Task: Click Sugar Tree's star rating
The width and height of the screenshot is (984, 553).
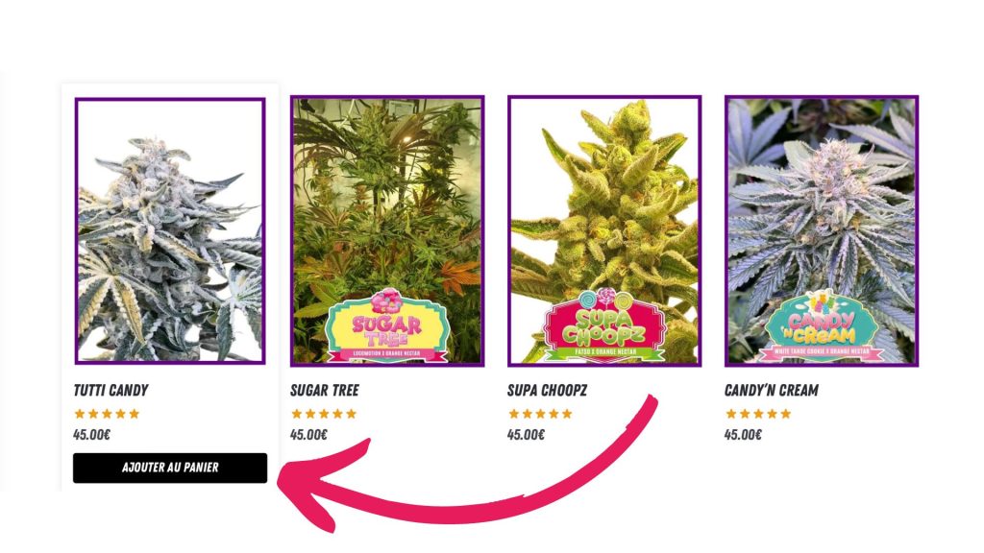Action: click(324, 414)
